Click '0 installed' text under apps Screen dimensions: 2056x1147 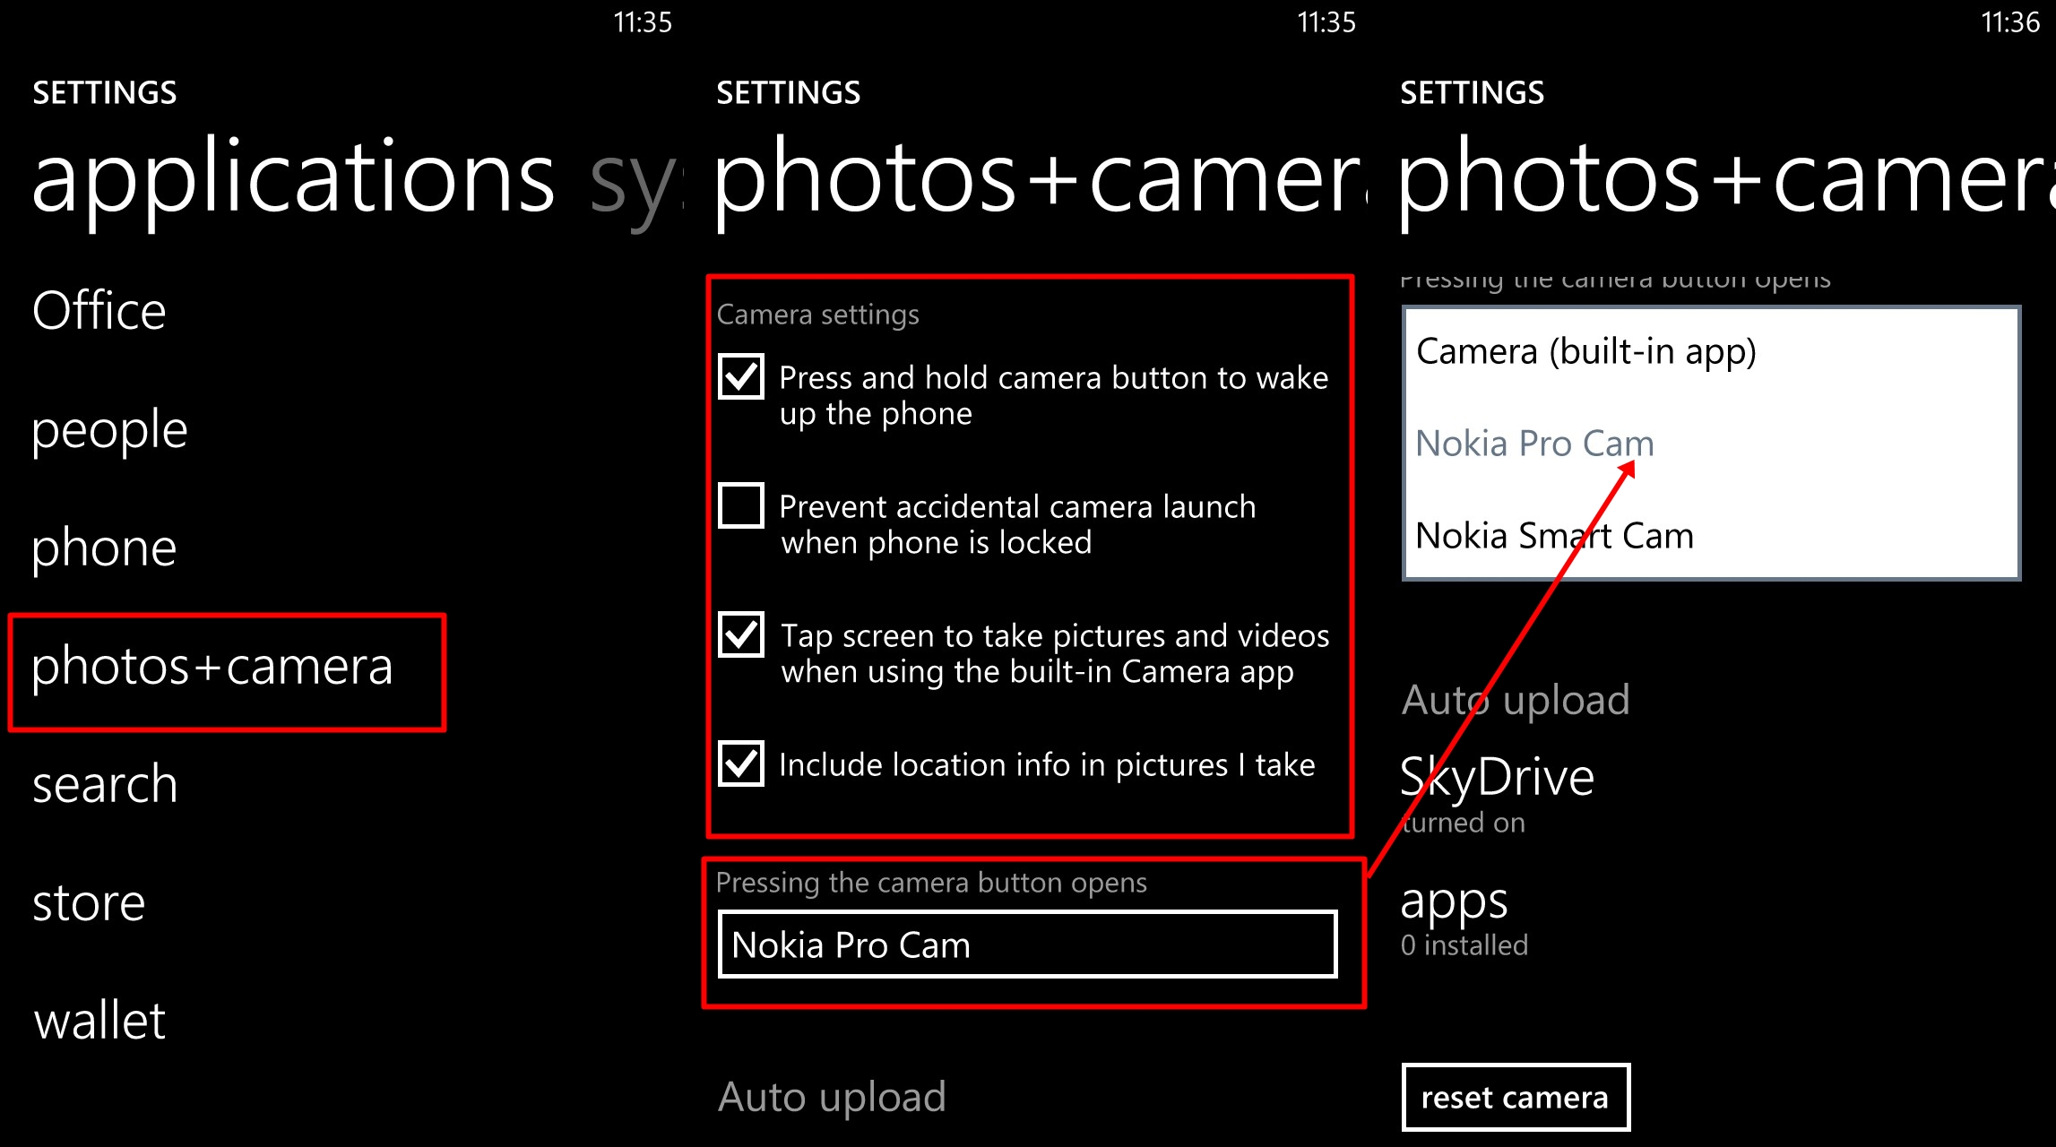[x=1464, y=945]
